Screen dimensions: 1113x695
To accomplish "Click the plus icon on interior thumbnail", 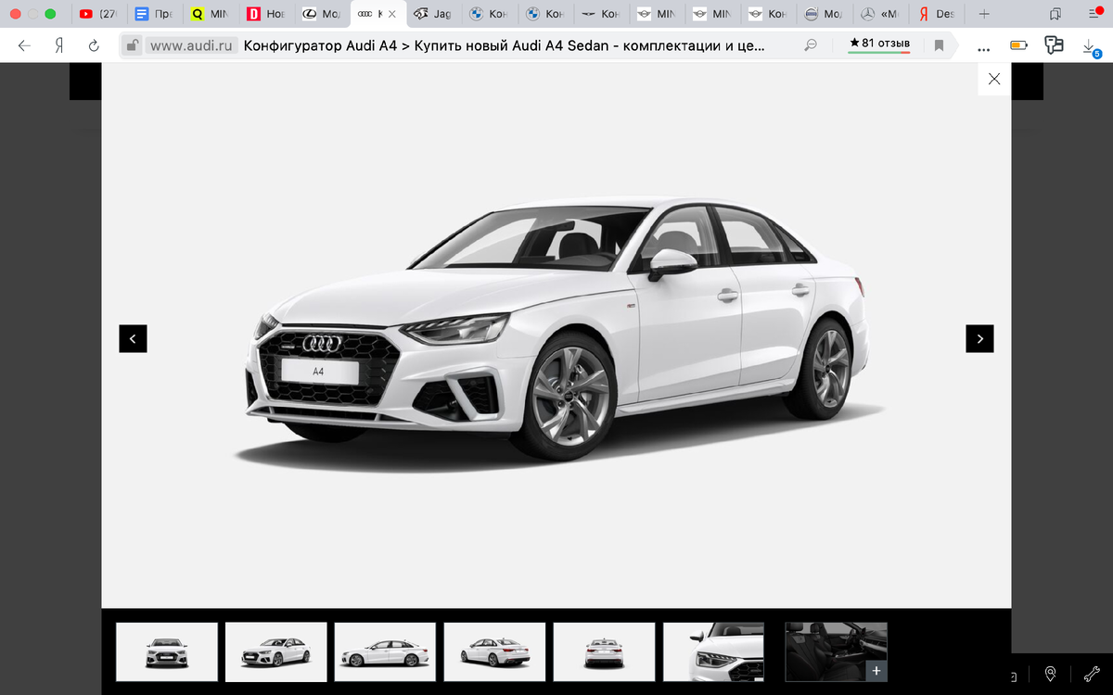I will 876,671.
